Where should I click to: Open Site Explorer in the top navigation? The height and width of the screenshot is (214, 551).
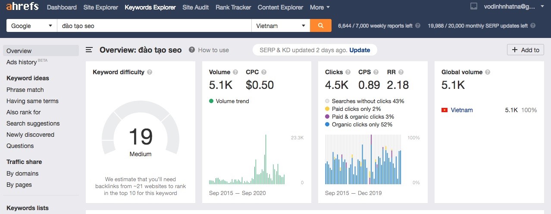[100, 7]
